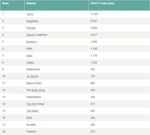This screenshot has height=135, width=150.
Task: Click the Arcadia retailer cell
Action: pyautogui.click(x=56, y=125)
